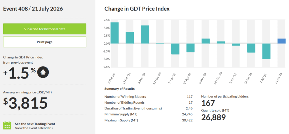Click the upward arrow circle icon
Screen dimensions: 289x134
tap(43, 72)
